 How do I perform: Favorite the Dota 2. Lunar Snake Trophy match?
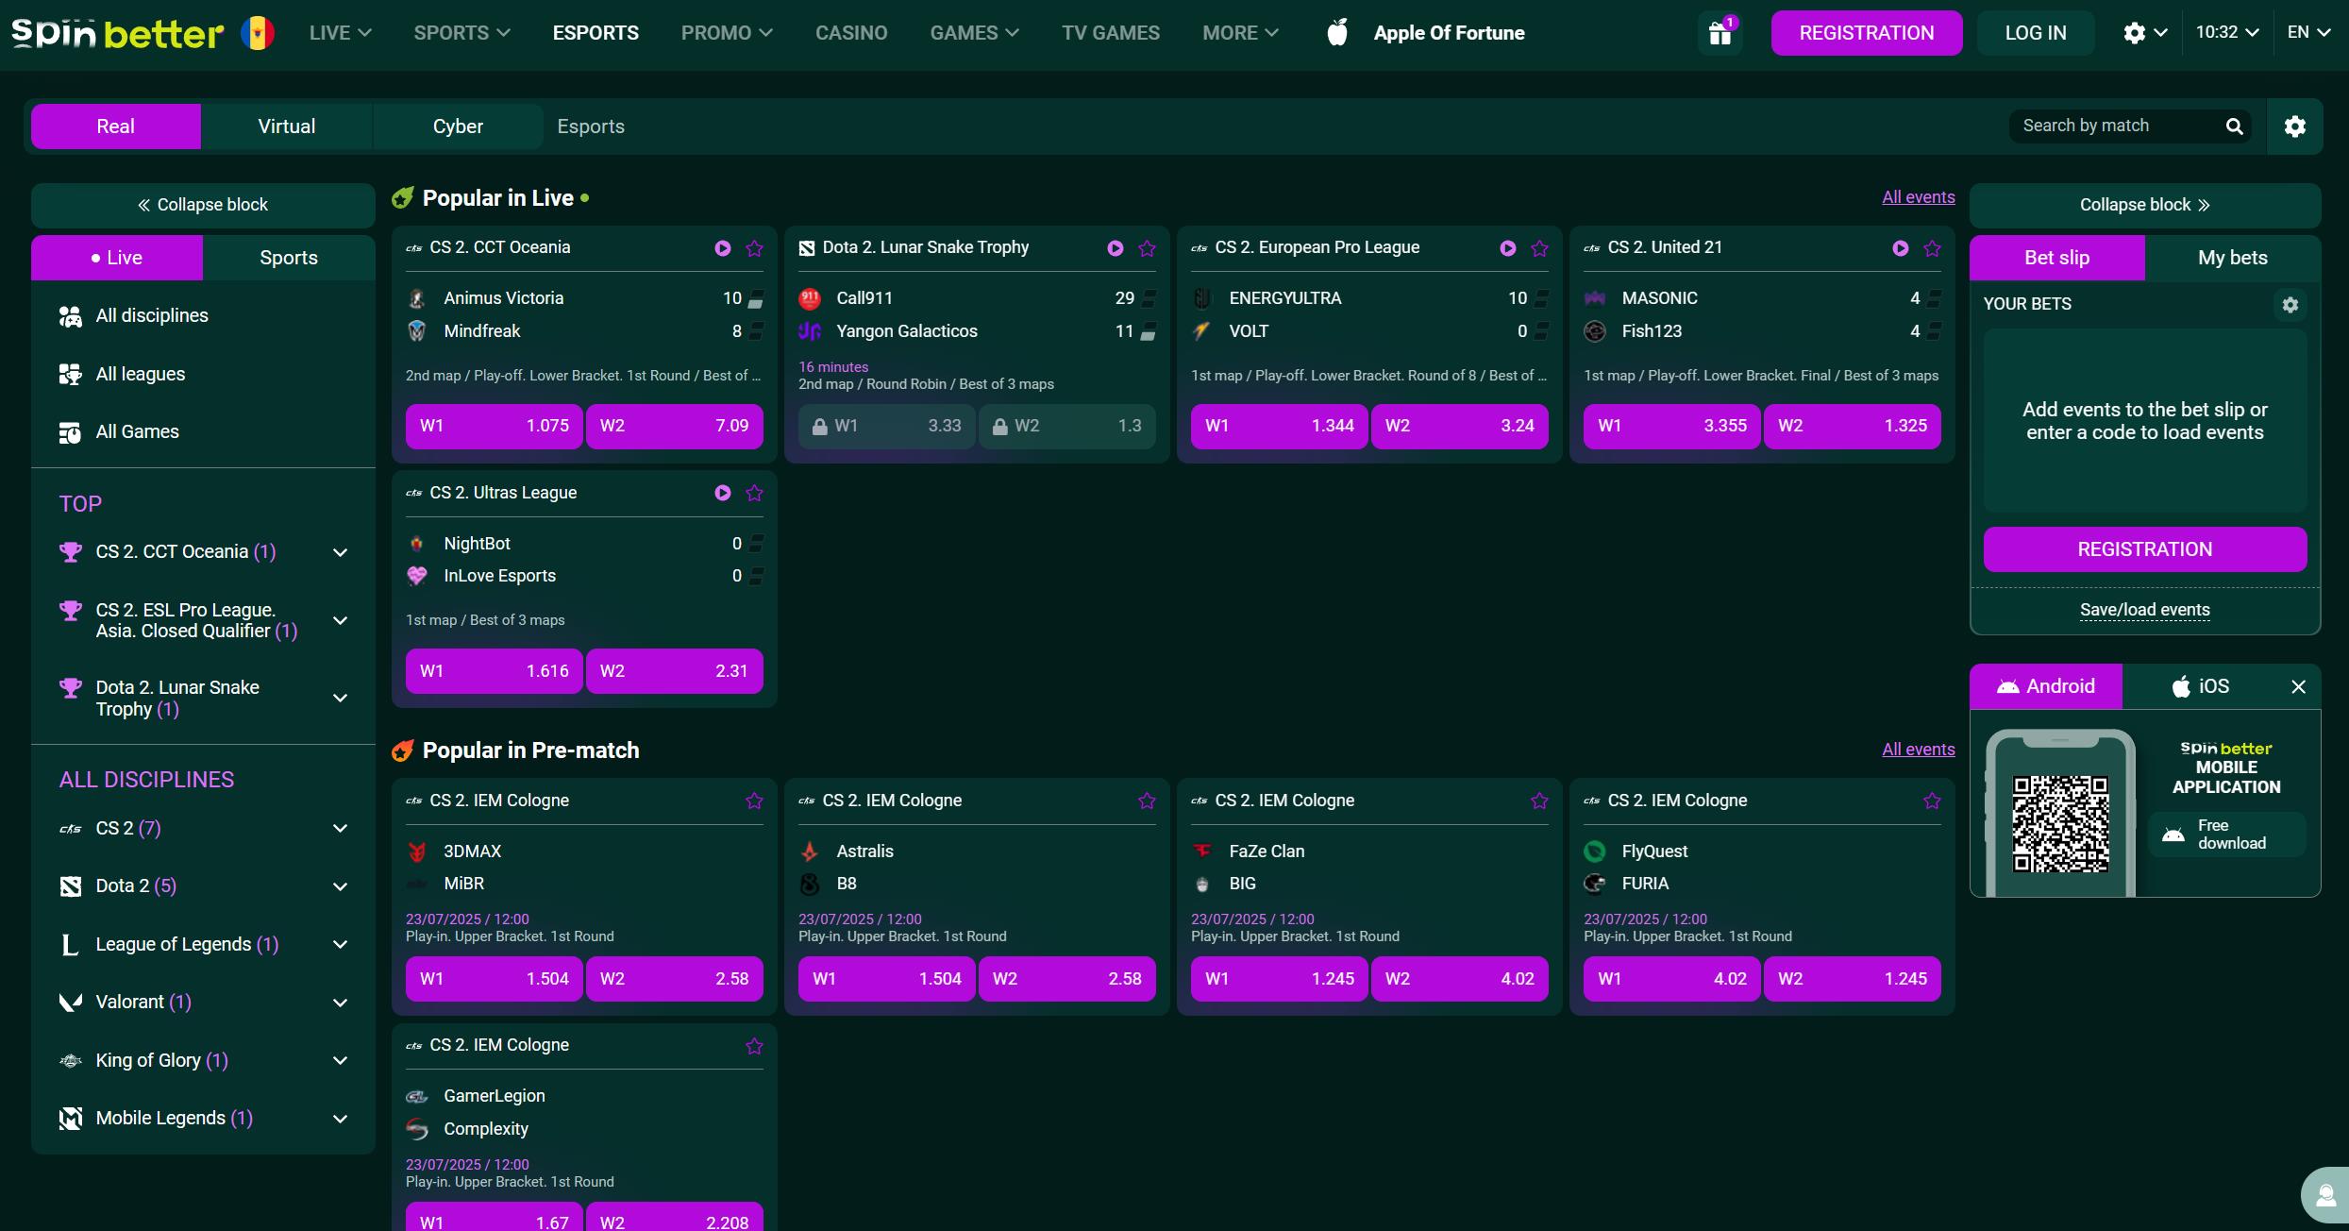coord(1147,248)
